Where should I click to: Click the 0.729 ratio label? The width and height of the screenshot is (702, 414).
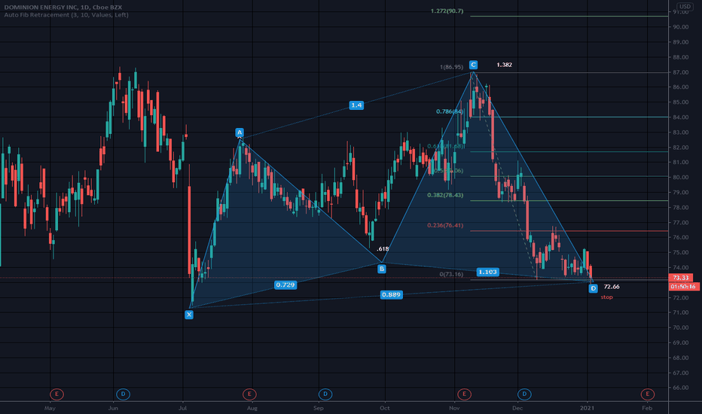click(x=285, y=285)
